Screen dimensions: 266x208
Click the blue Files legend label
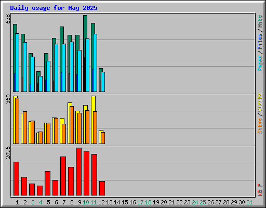pos(260,42)
